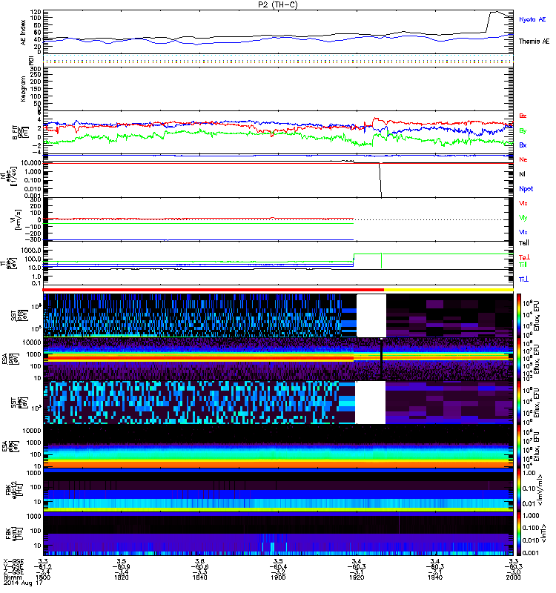556x593 pixels.
Task: Click the blue Ti⊥ legend label
Action: [523, 279]
